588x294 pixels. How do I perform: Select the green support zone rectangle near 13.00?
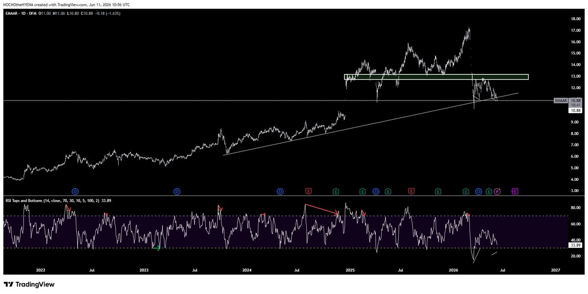[437, 77]
